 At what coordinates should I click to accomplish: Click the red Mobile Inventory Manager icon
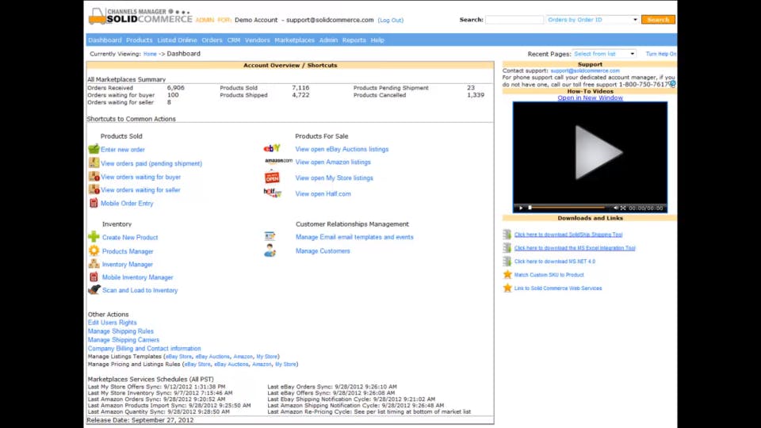click(x=94, y=277)
